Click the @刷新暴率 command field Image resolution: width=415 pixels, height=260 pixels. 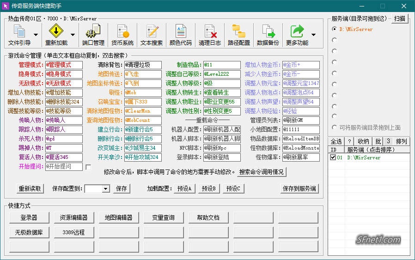[301, 157]
